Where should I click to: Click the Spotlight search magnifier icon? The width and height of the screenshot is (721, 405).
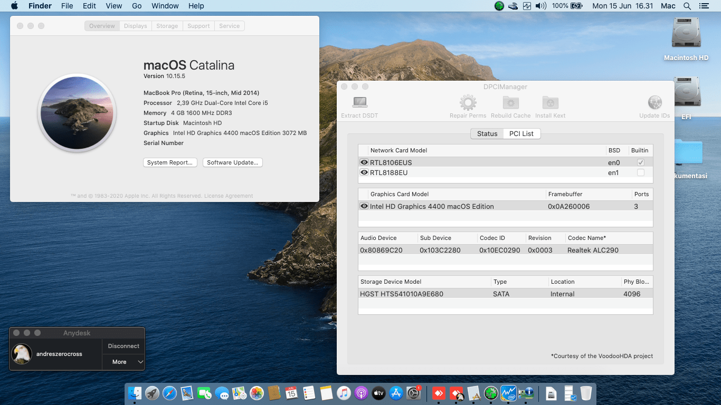687,6
